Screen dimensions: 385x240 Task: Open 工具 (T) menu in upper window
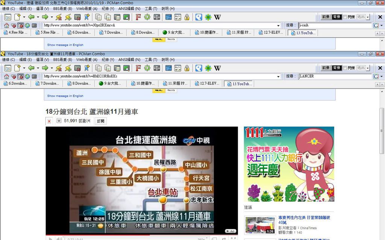(151, 9)
